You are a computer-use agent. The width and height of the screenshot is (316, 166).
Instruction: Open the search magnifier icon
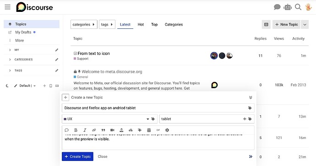pyautogui.click(x=298, y=7)
